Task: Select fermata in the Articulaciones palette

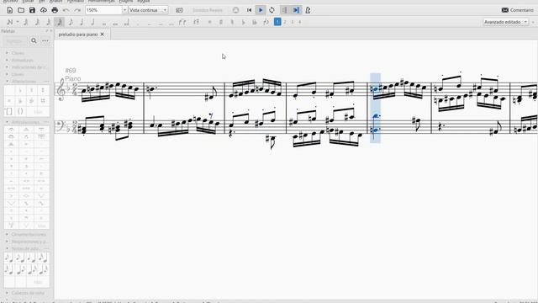Action: click(x=11, y=130)
